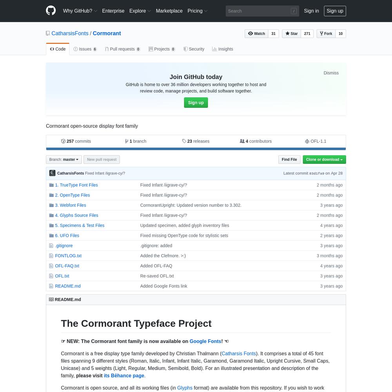Open the Glyphs link in README

click(x=185, y=388)
